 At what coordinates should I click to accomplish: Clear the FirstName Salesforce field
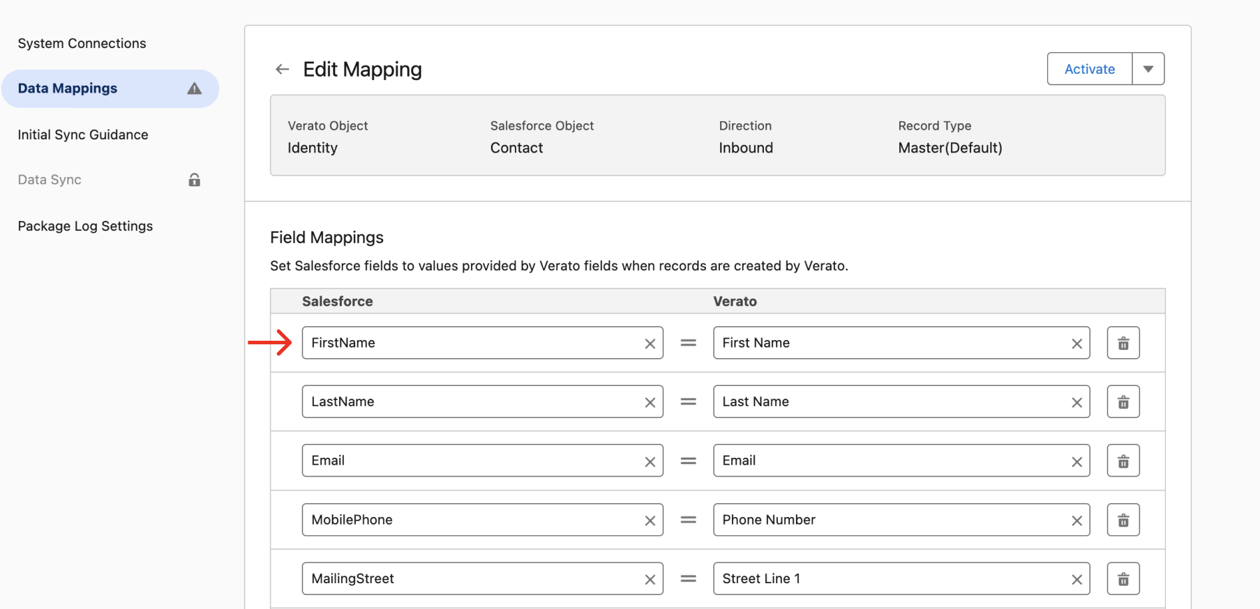point(650,344)
